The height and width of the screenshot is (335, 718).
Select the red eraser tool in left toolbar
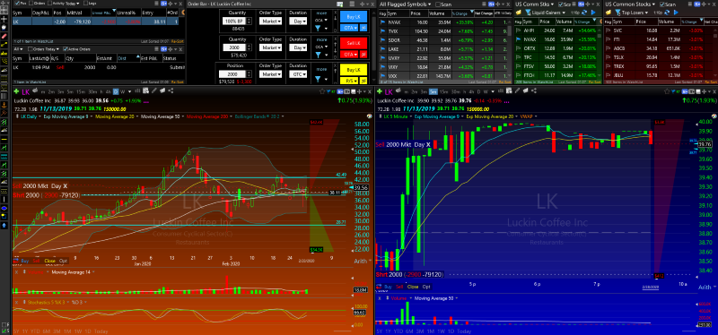tap(4, 36)
